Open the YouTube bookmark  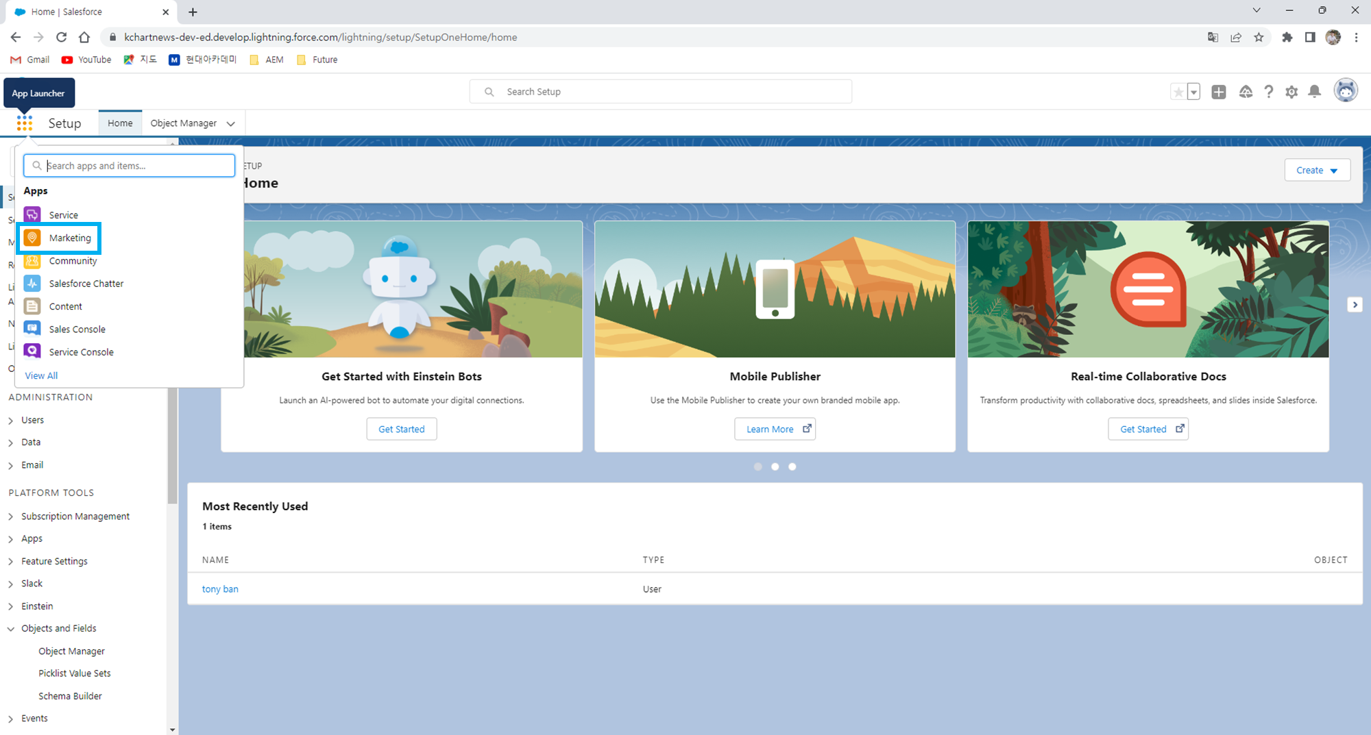tap(86, 60)
